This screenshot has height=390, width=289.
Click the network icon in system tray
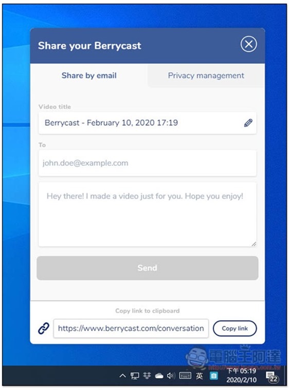(135, 376)
